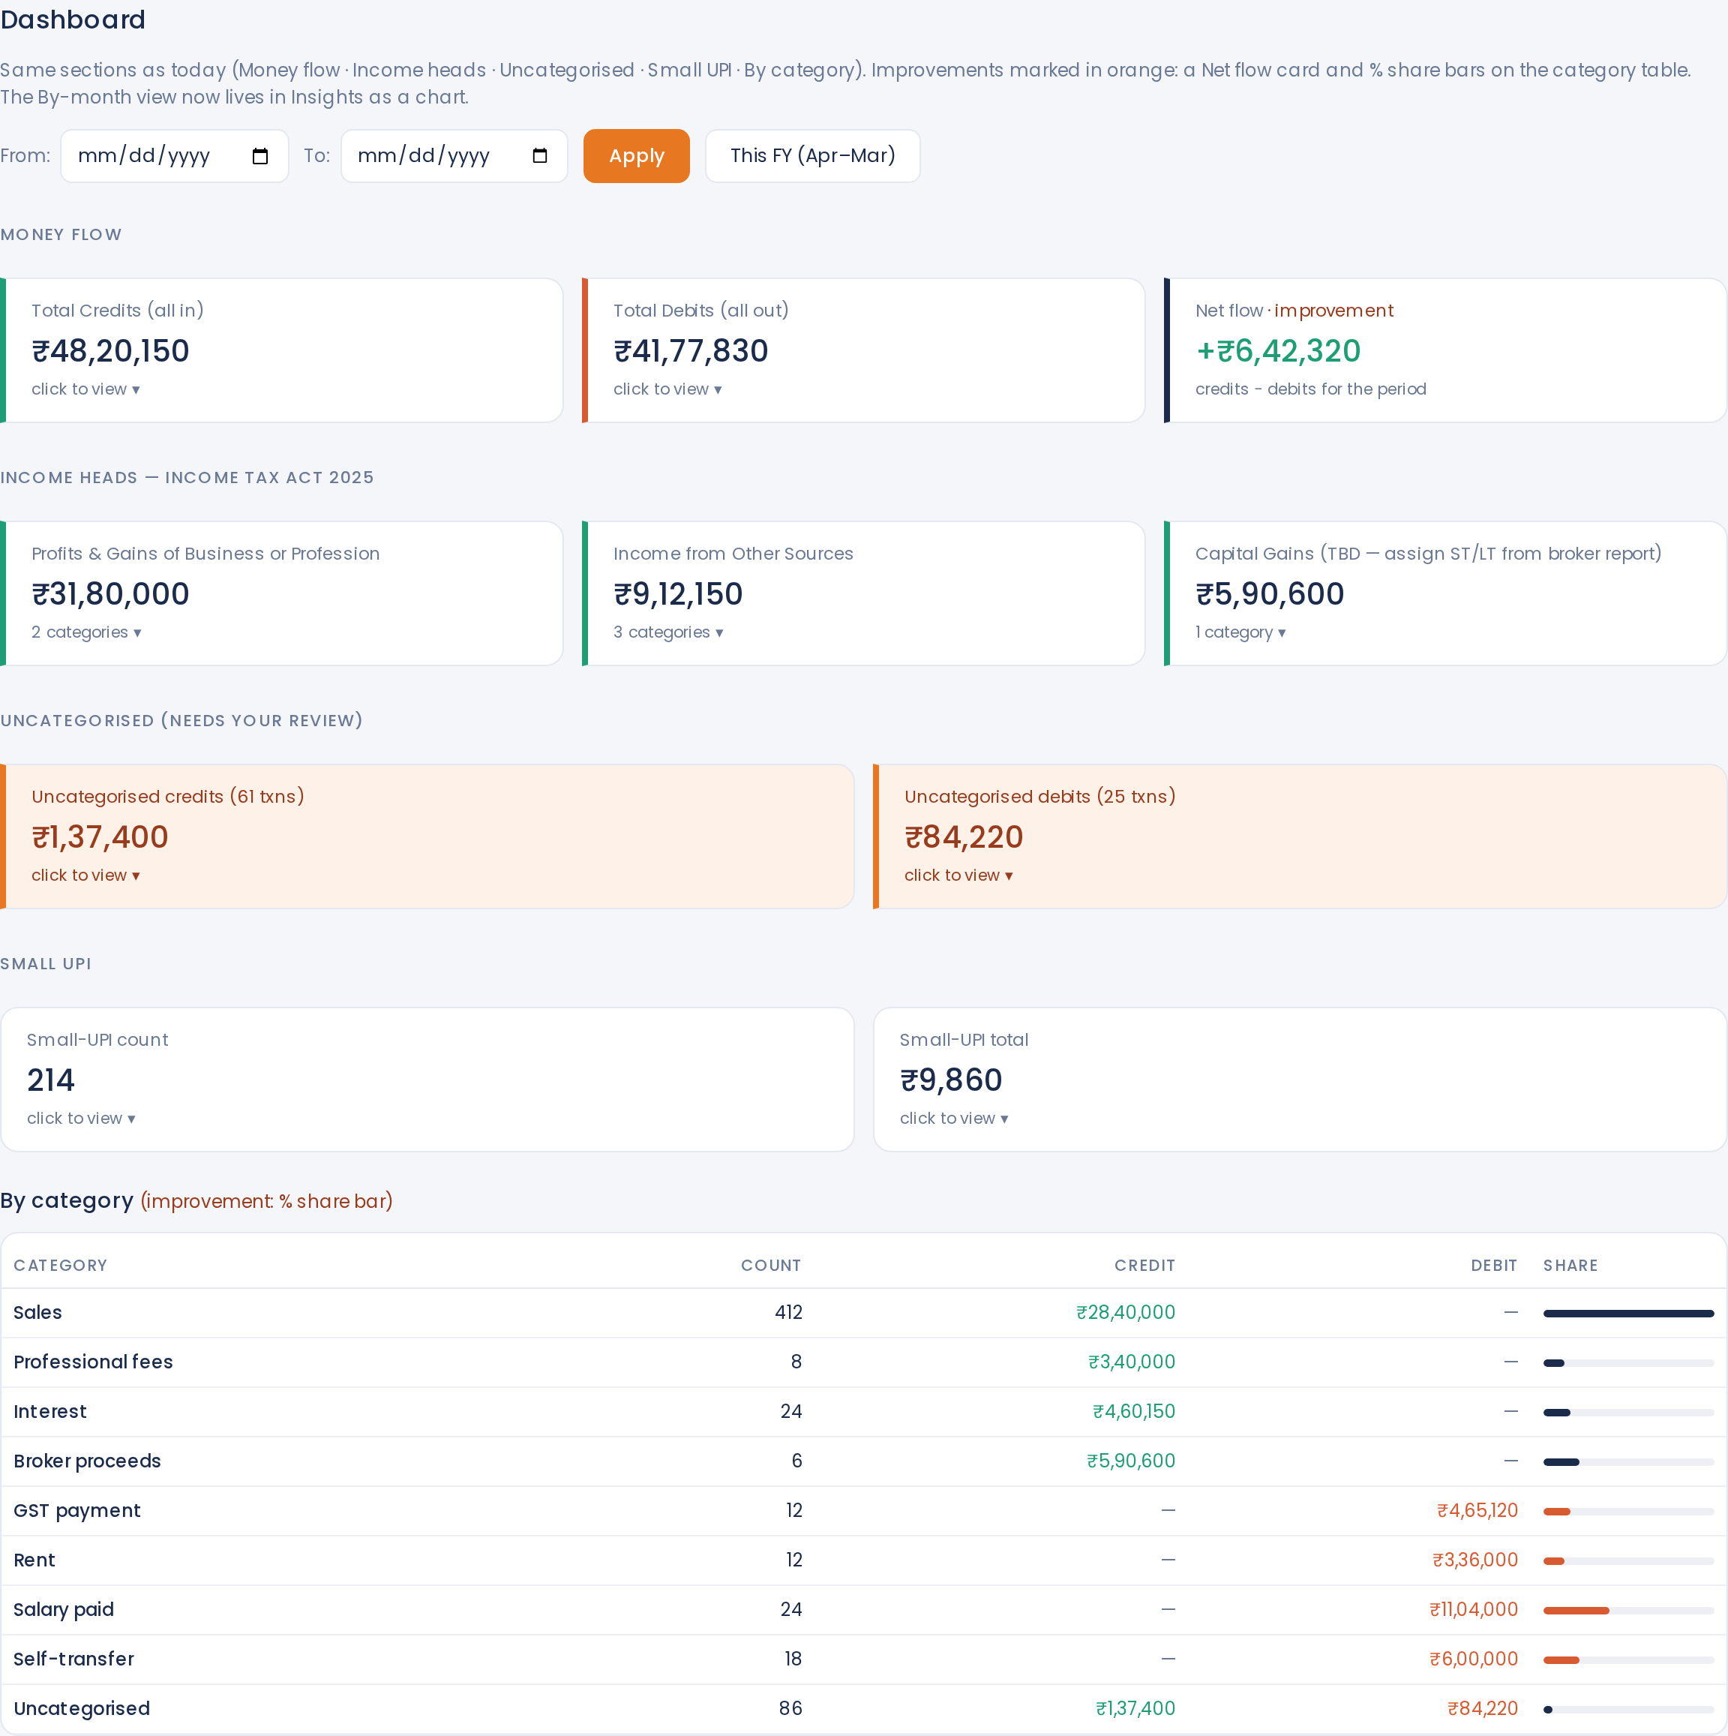Click the Sales count 412

(x=788, y=1313)
